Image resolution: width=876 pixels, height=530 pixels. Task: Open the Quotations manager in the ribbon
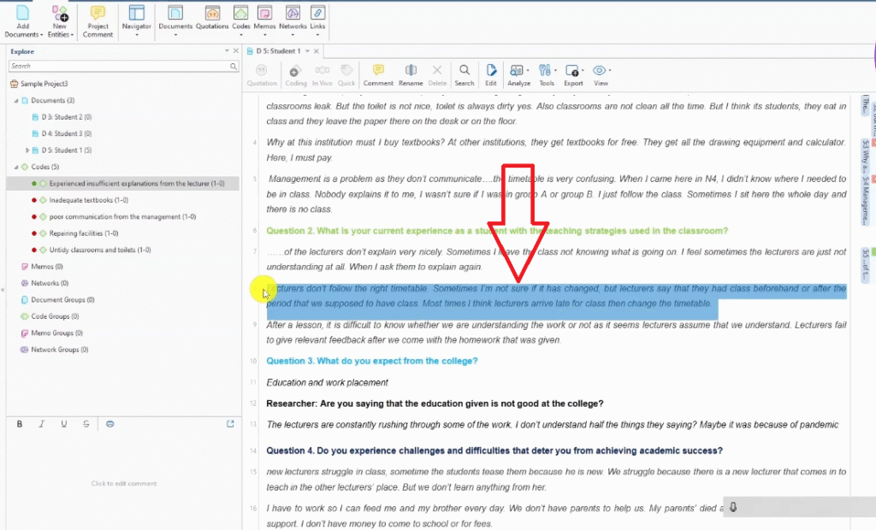point(212,17)
